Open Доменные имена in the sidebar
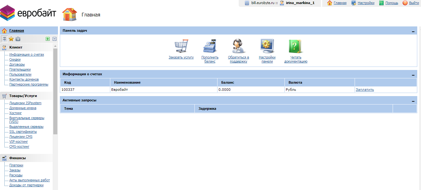The image size is (421, 190). click(23, 108)
